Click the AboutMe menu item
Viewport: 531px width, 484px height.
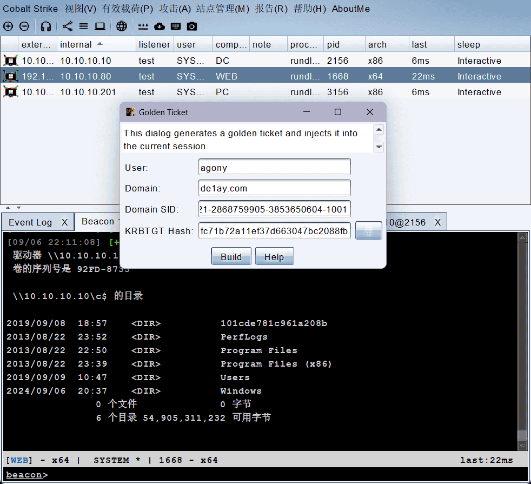pyautogui.click(x=350, y=9)
